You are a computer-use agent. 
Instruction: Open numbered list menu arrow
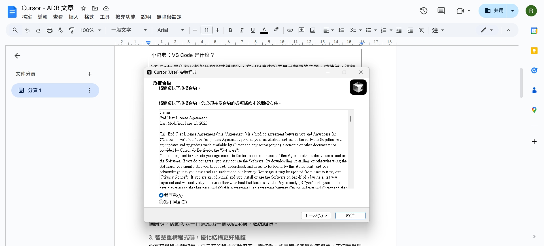point(391,30)
